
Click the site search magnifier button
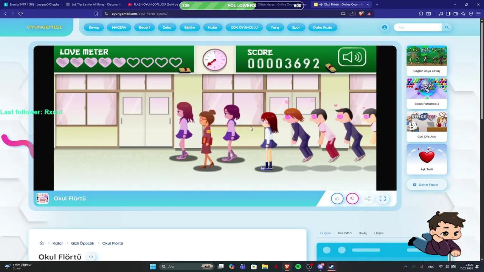[x=447, y=28]
